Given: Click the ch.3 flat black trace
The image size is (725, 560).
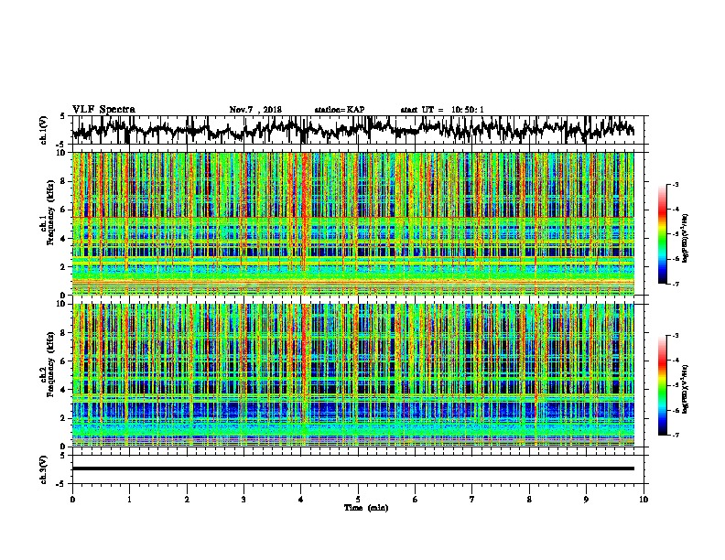Looking at the screenshot, I should click(352, 468).
